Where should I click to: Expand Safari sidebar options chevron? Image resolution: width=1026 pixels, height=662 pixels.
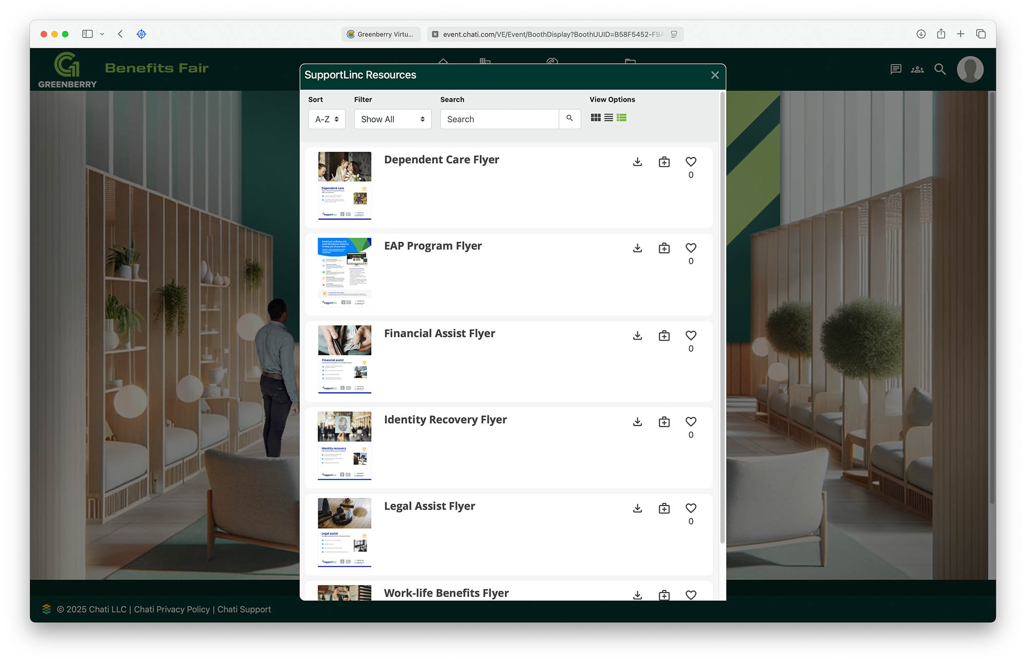point(102,34)
